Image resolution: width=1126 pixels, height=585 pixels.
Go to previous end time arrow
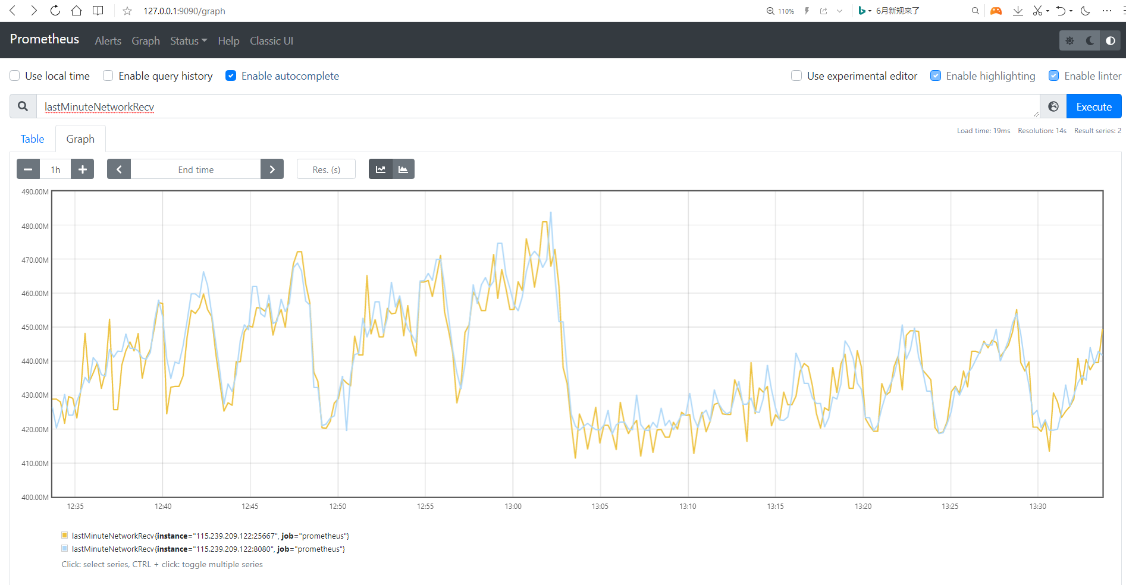(x=119, y=169)
